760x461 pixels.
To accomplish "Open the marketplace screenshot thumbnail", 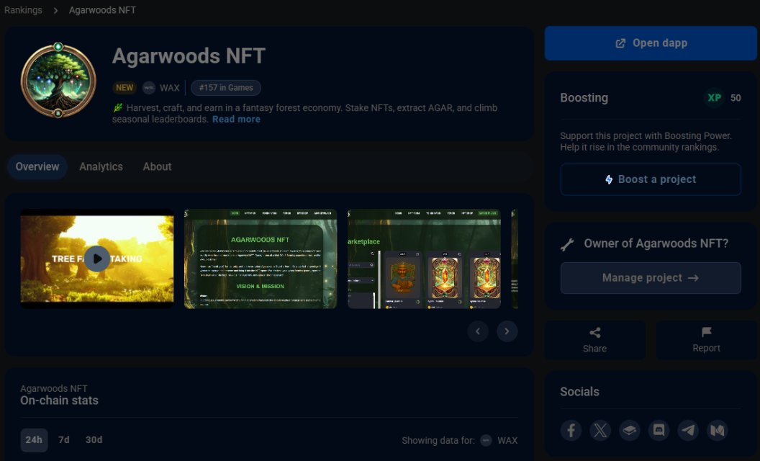I will (x=424, y=259).
